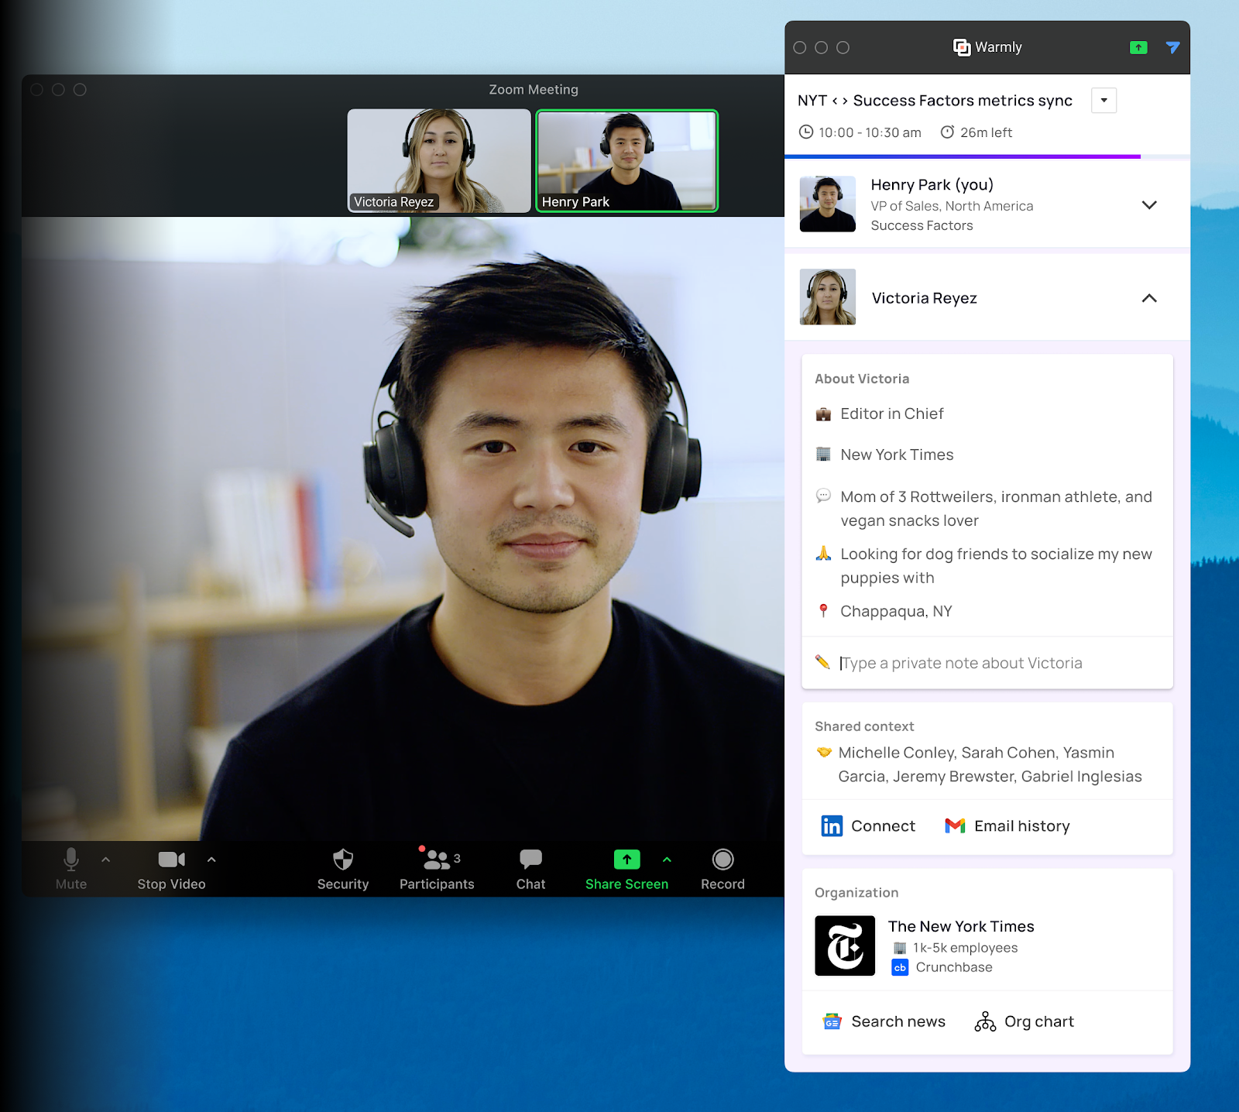The width and height of the screenshot is (1239, 1112).
Task: Click the green Share Screen button
Action: coord(626,869)
